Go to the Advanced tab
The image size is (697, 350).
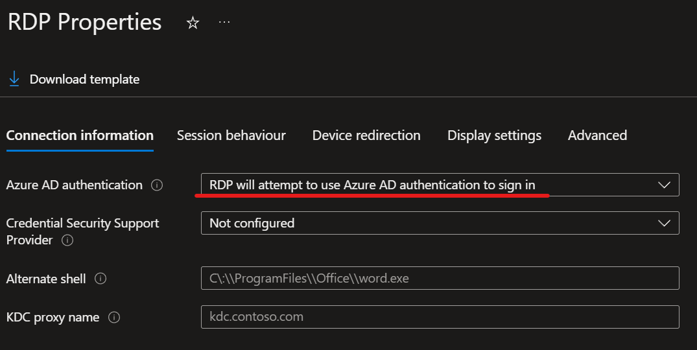point(597,135)
